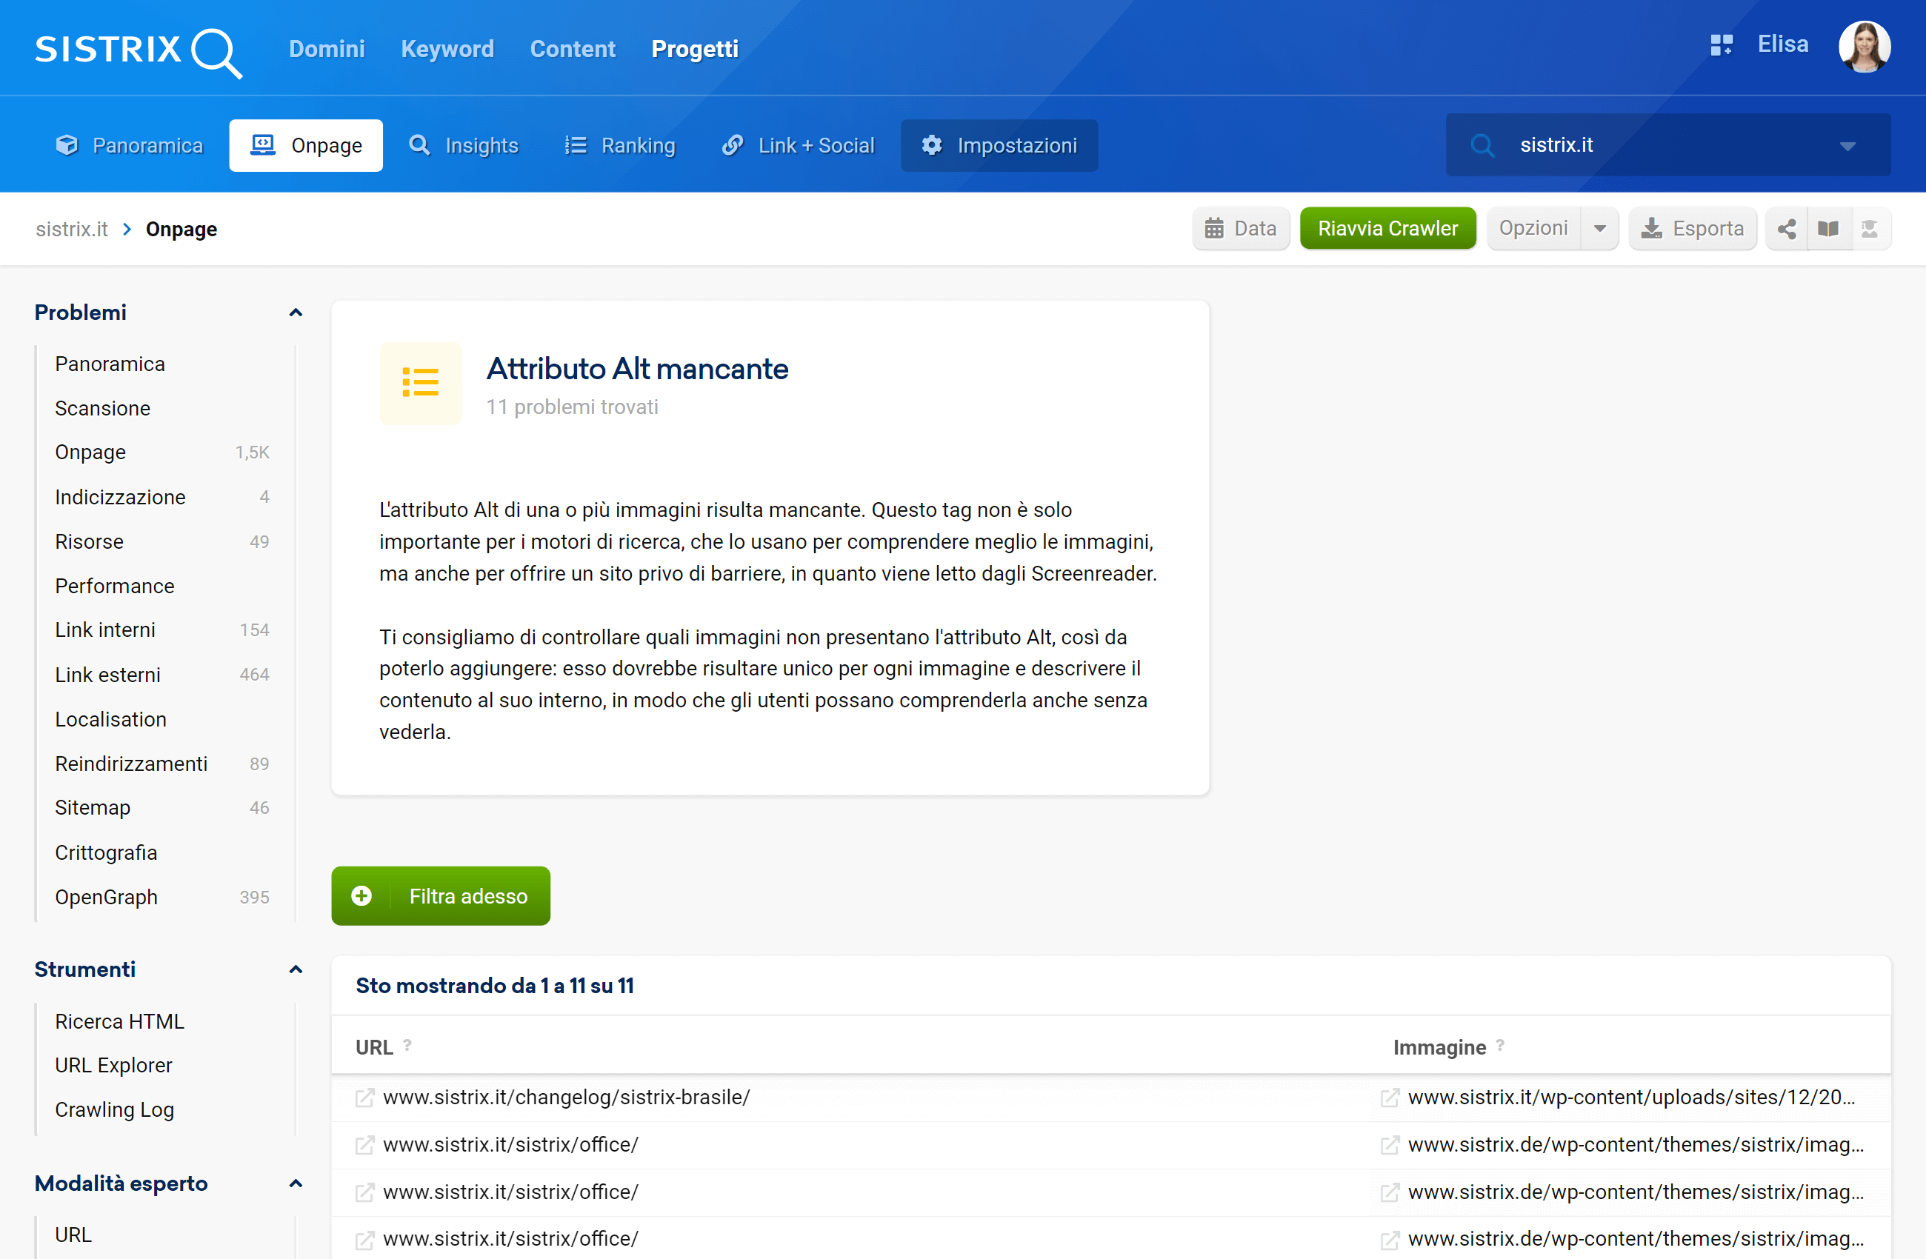Image resolution: width=1926 pixels, height=1259 pixels.
Task: Click plus icon on Filtra adesso
Action: coord(361,895)
